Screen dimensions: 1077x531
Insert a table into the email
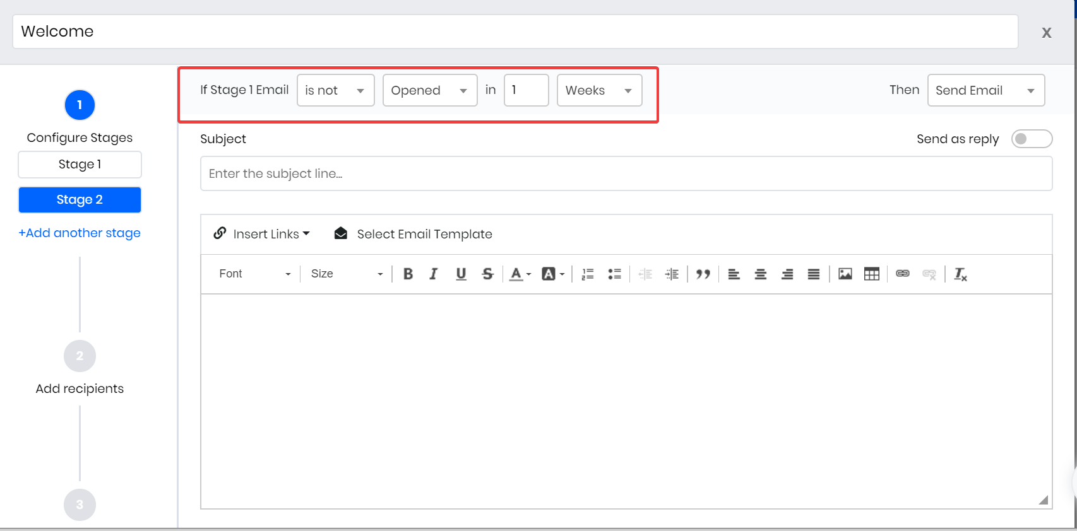[871, 274]
